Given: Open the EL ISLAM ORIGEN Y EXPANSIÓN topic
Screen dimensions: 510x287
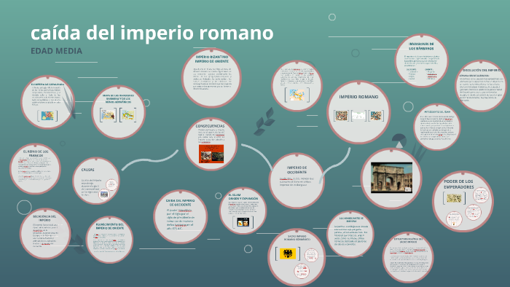Looking at the screenshot, I should (243, 211).
